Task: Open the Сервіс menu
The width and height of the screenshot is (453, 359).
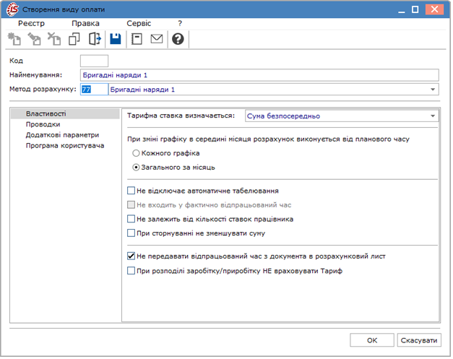Action: (x=139, y=23)
